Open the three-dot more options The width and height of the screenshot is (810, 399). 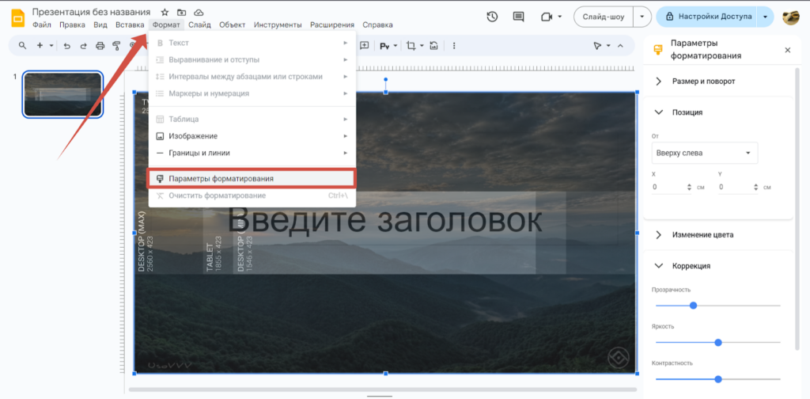pos(454,45)
